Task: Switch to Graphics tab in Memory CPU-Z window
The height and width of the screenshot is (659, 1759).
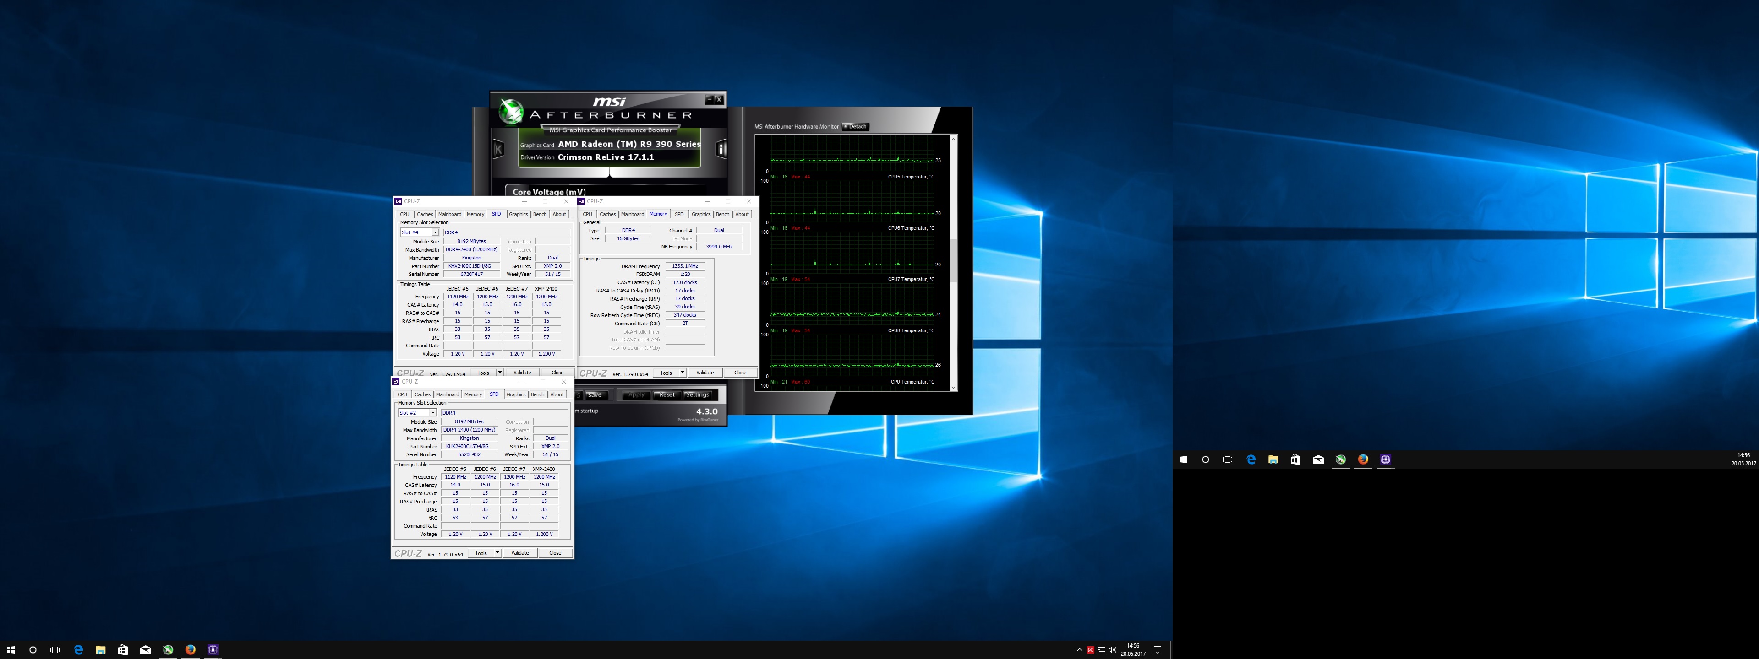Action: tap(700, 214)
